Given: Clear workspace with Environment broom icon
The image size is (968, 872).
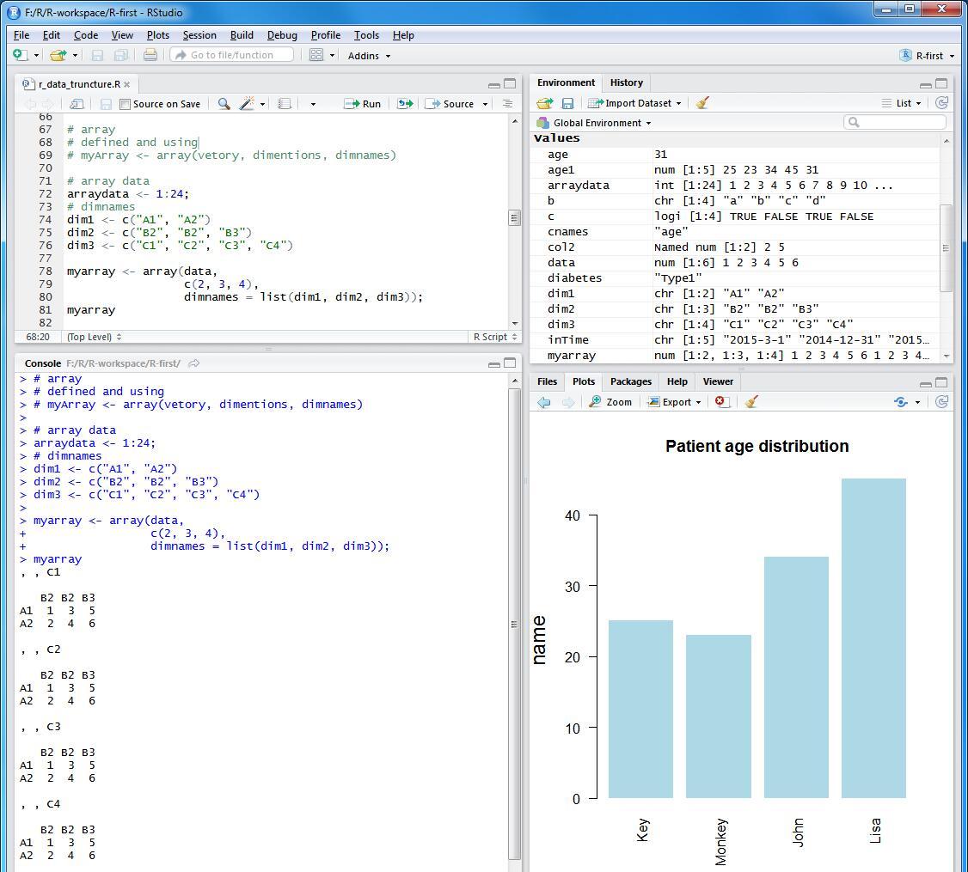Looking at the screenshot, I should pyautogui.click(x=702, y=103).
